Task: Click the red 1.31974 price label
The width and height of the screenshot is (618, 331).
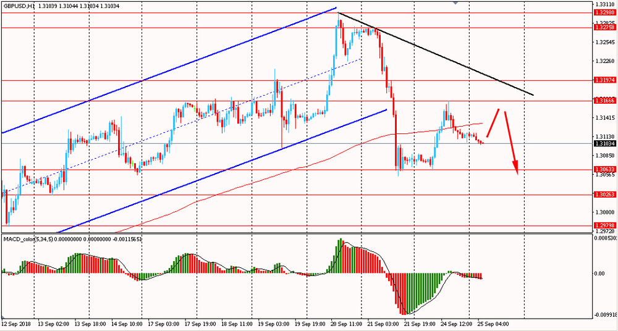Action: (604, 80)
